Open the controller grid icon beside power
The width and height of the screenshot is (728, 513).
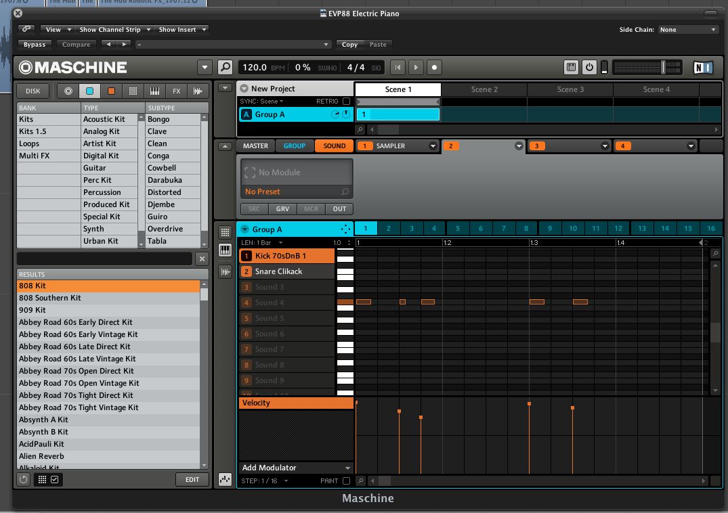[571, 67]
